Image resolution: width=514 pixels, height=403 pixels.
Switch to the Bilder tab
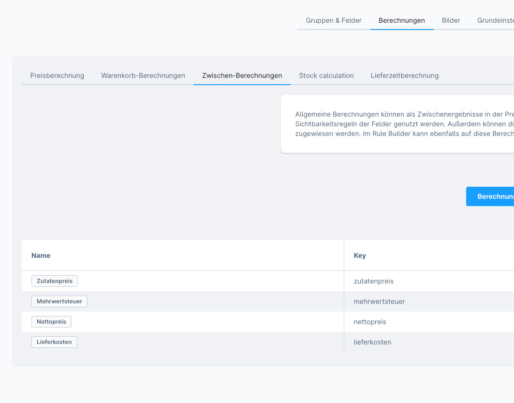pyautogui.click(x=451, y=20)
